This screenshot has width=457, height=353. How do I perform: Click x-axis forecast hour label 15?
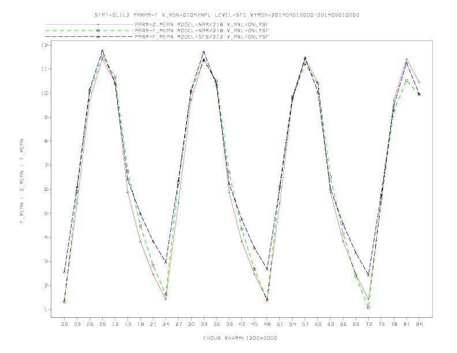click(128, 324)
